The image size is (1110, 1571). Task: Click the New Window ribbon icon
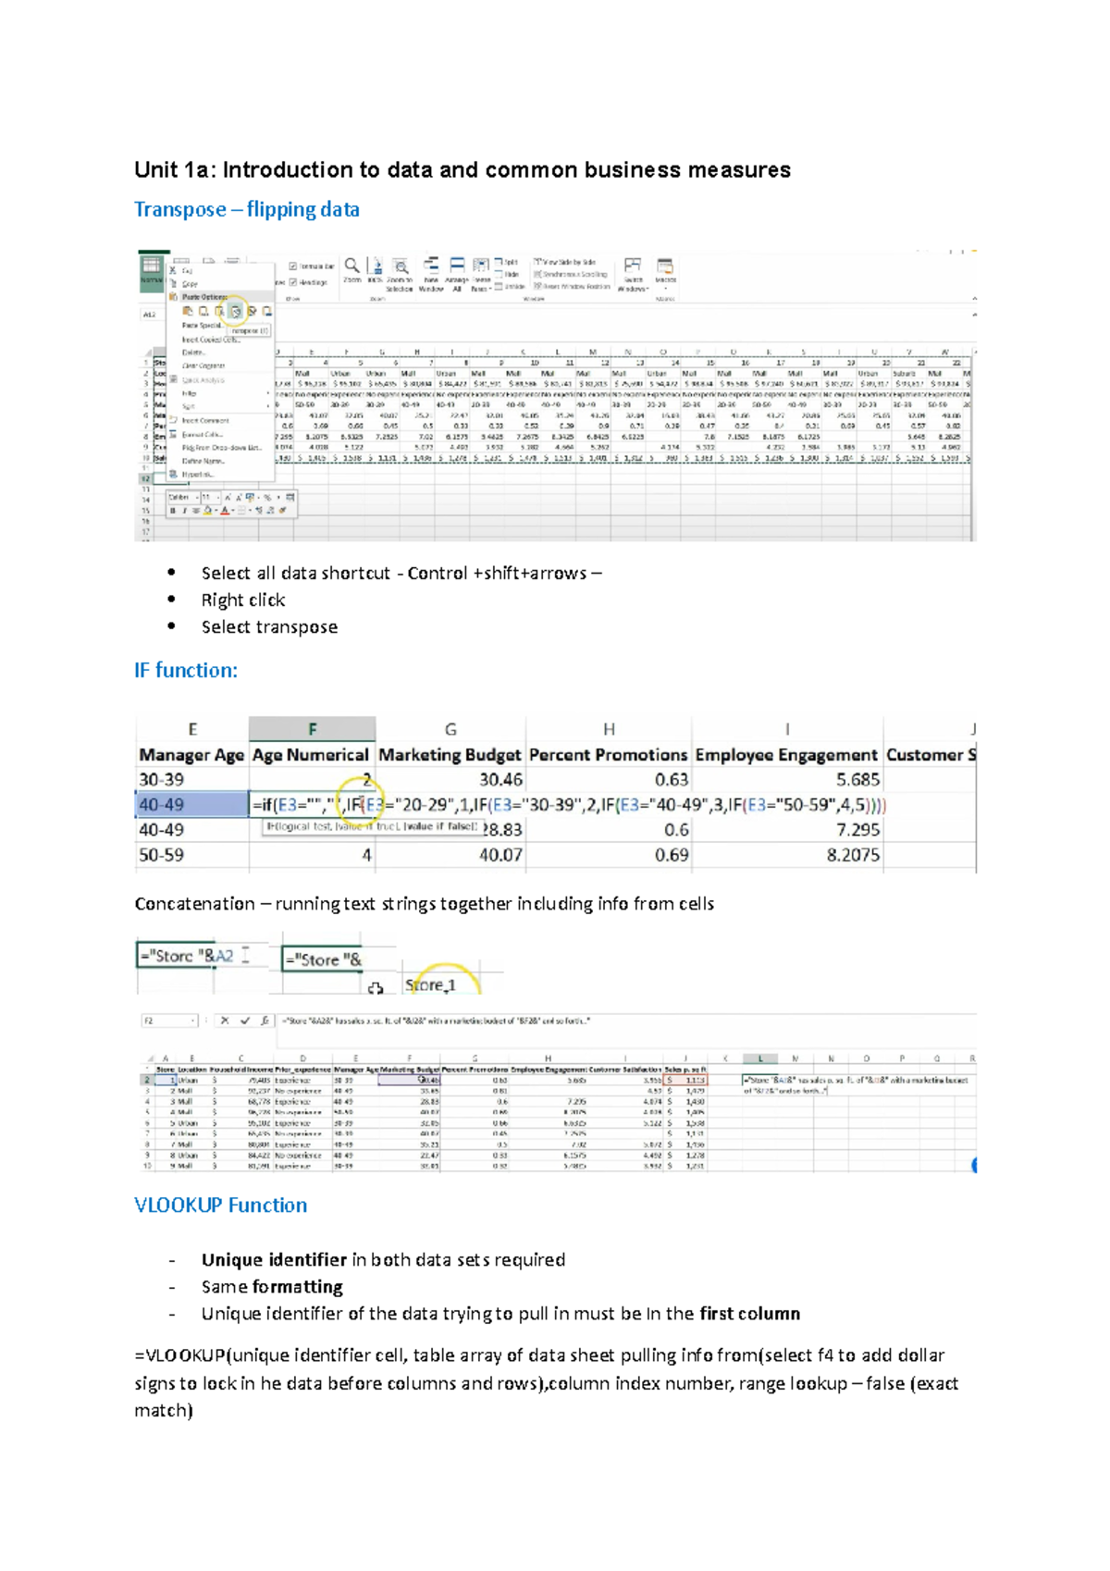coord(431,266)
